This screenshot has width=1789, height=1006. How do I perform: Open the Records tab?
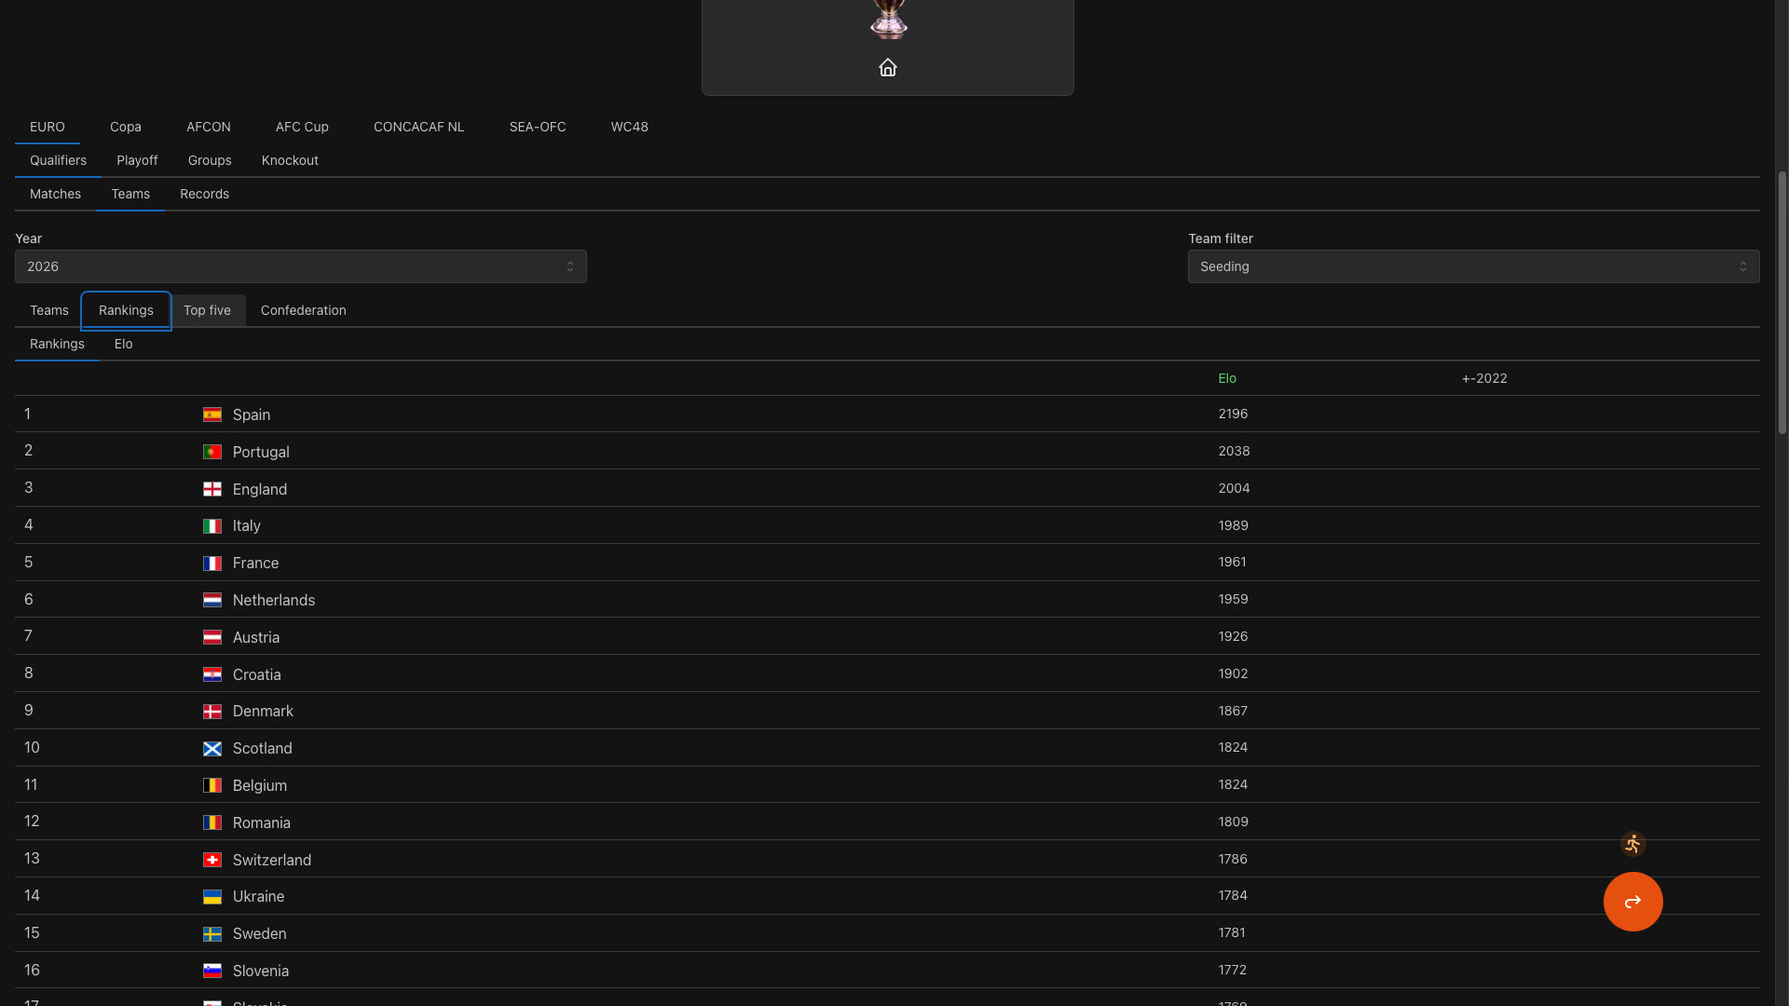pos(204,194)
